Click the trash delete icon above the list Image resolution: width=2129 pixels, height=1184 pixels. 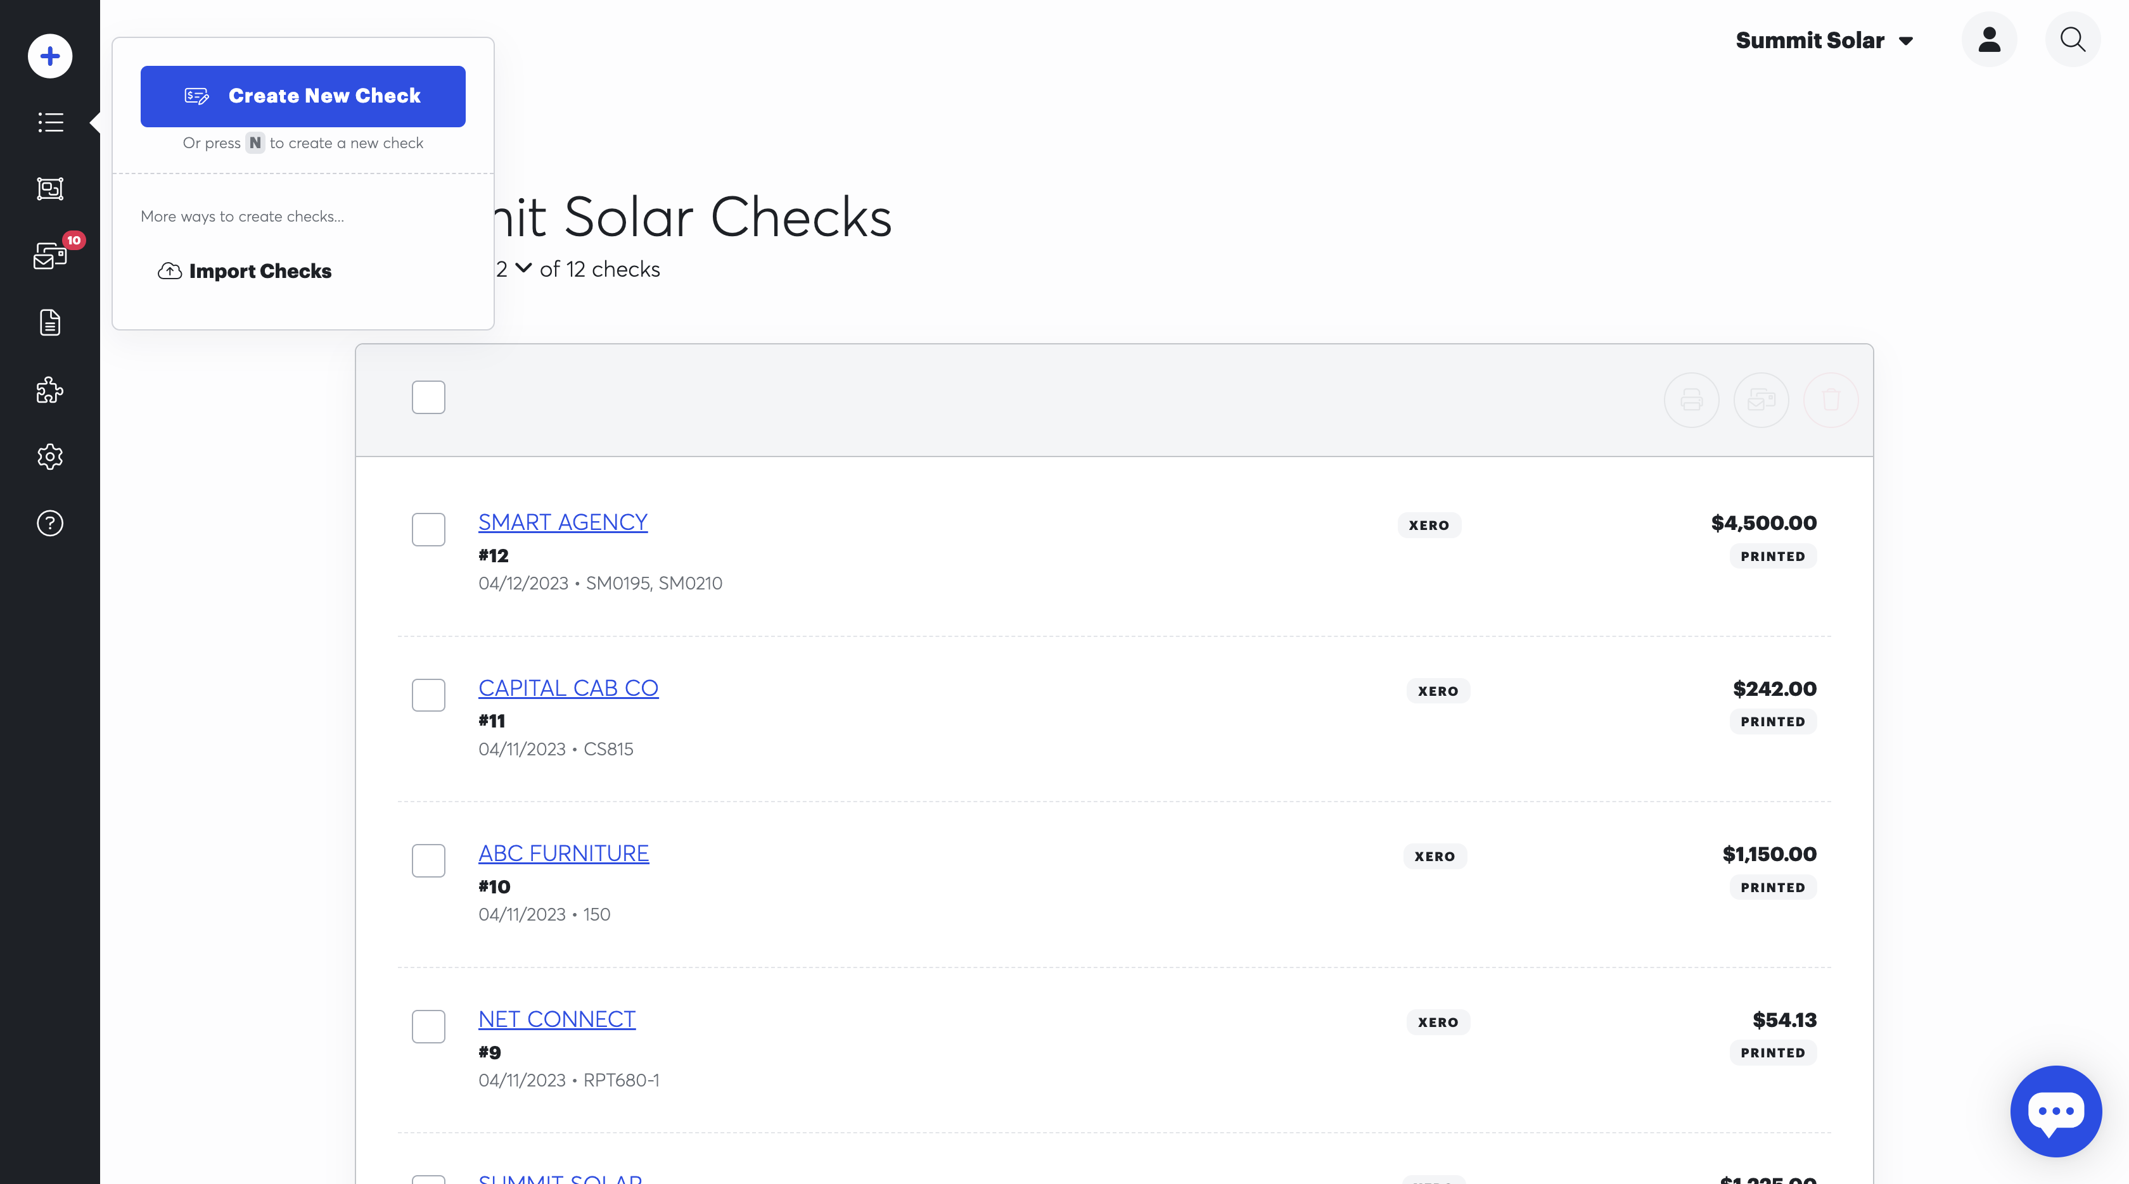coord(1831,400)
